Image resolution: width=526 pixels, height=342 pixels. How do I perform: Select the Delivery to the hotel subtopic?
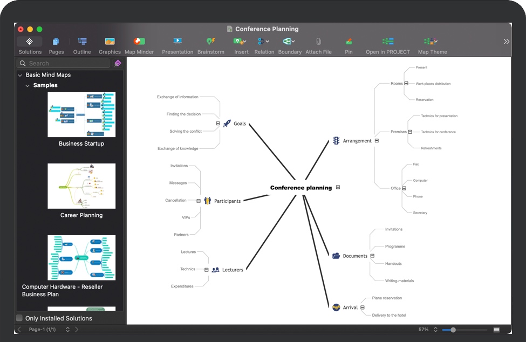click(x=389, y=315)
